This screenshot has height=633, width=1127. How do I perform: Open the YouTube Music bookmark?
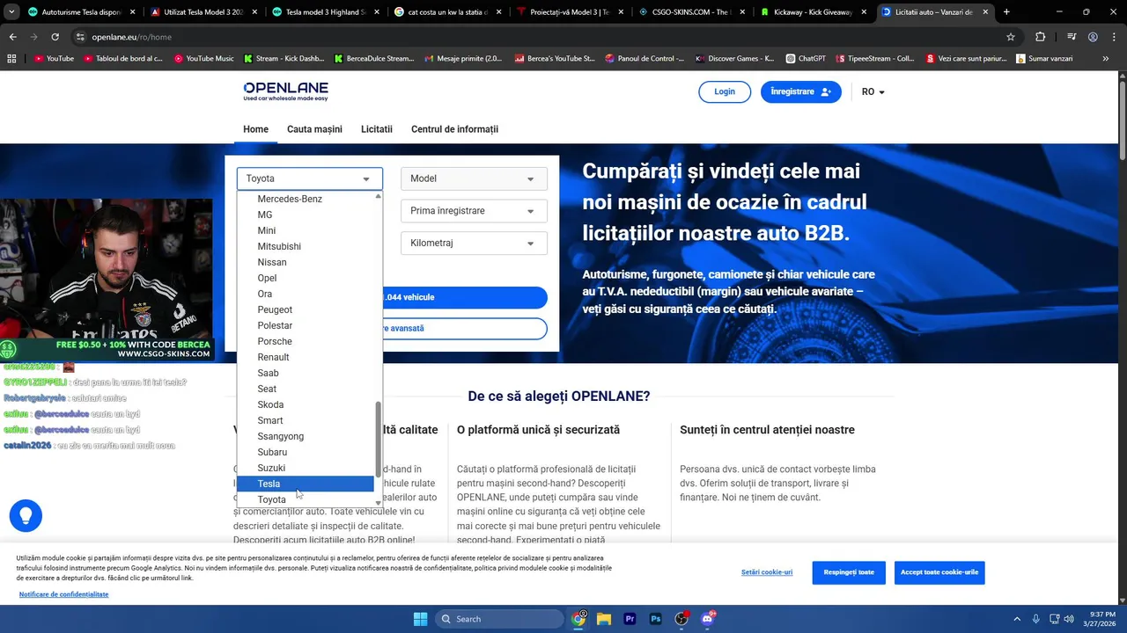[203, 59]
